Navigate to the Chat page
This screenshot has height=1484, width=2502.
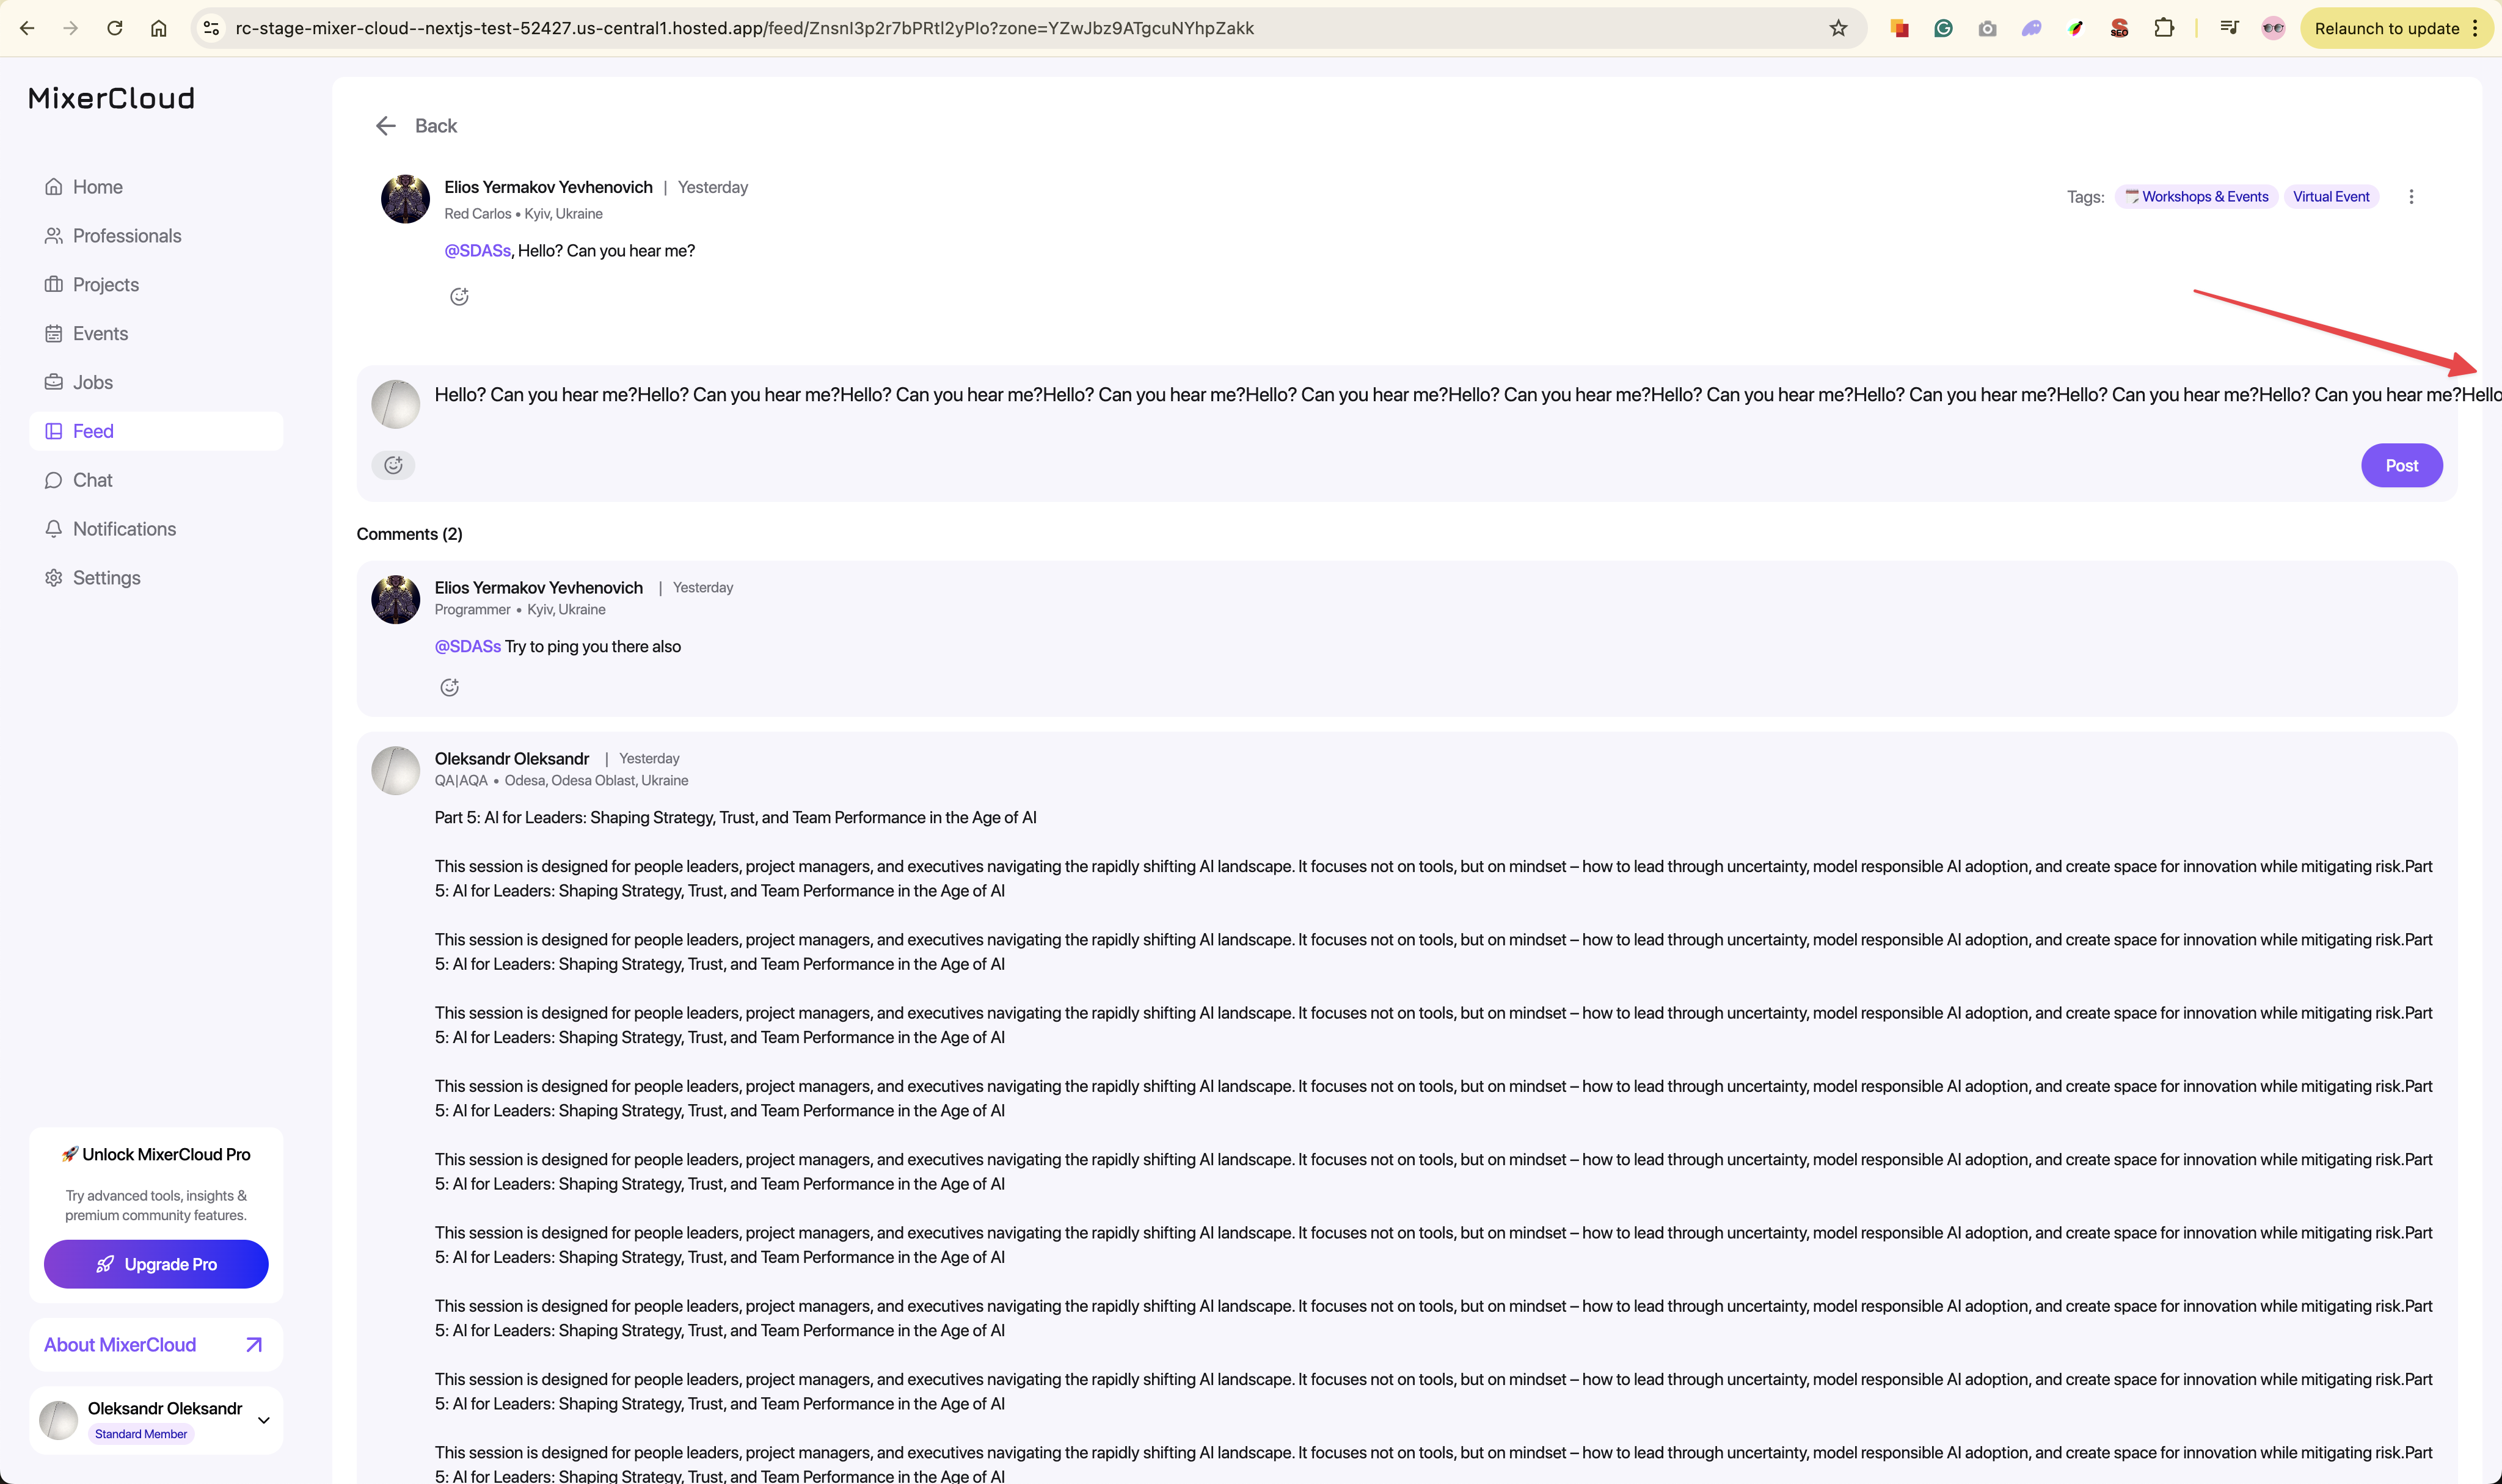(92, 480)
